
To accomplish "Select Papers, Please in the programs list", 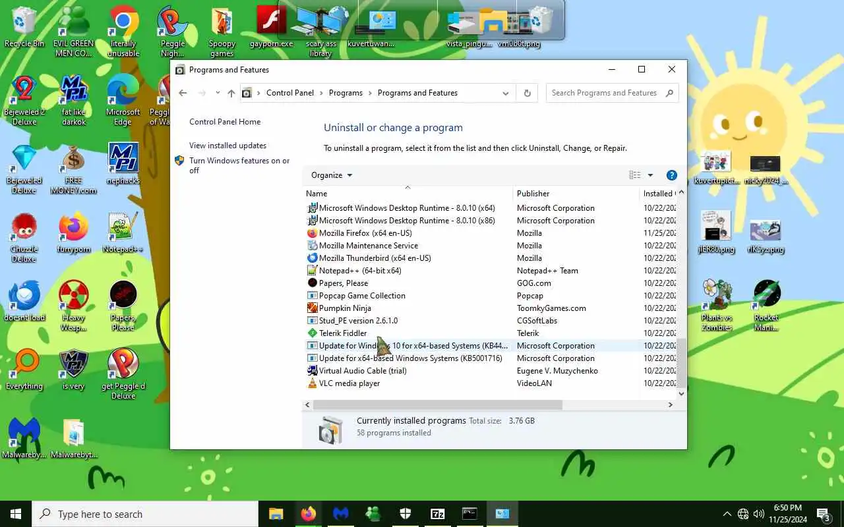I will (491, 283).
